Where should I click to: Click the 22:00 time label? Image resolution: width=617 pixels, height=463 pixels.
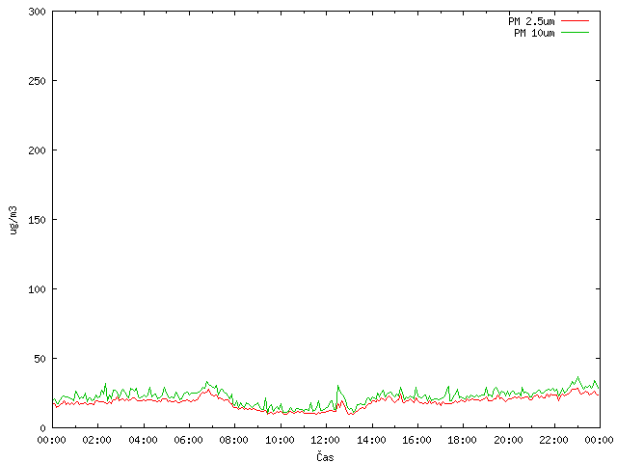click(553, 440)
